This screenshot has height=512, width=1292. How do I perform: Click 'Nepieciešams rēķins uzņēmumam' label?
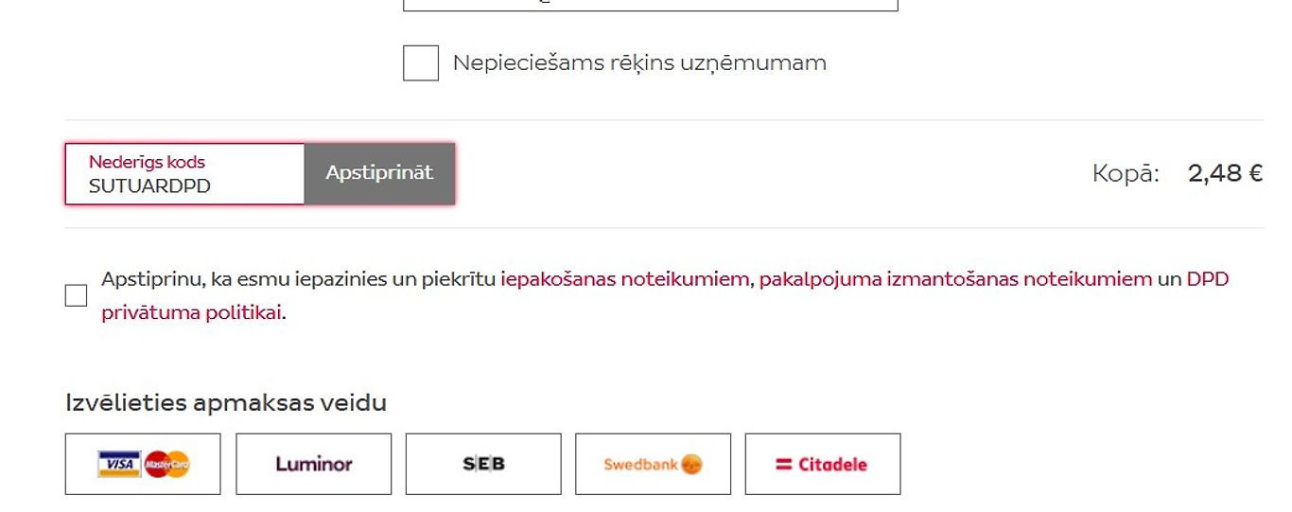click(639, 63)
